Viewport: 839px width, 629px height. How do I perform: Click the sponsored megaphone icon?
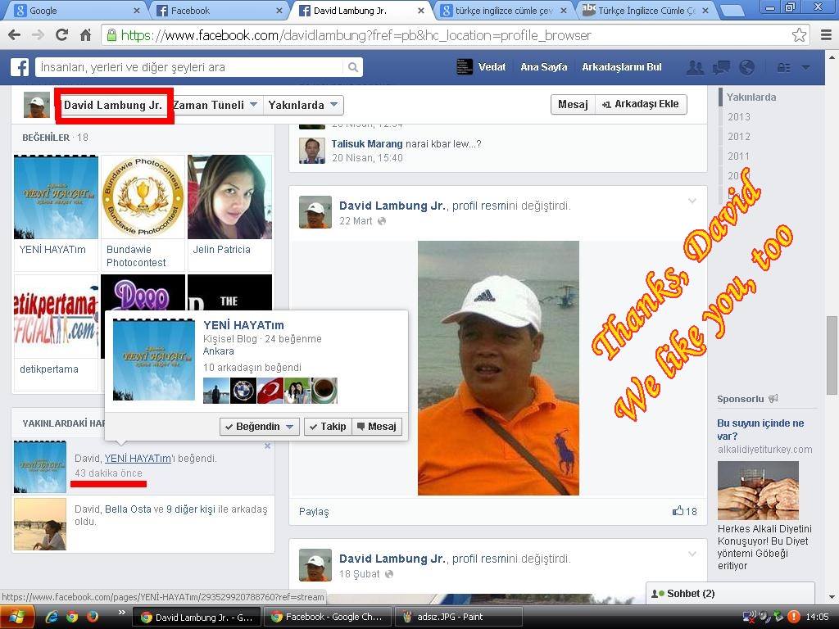[773, 399]
